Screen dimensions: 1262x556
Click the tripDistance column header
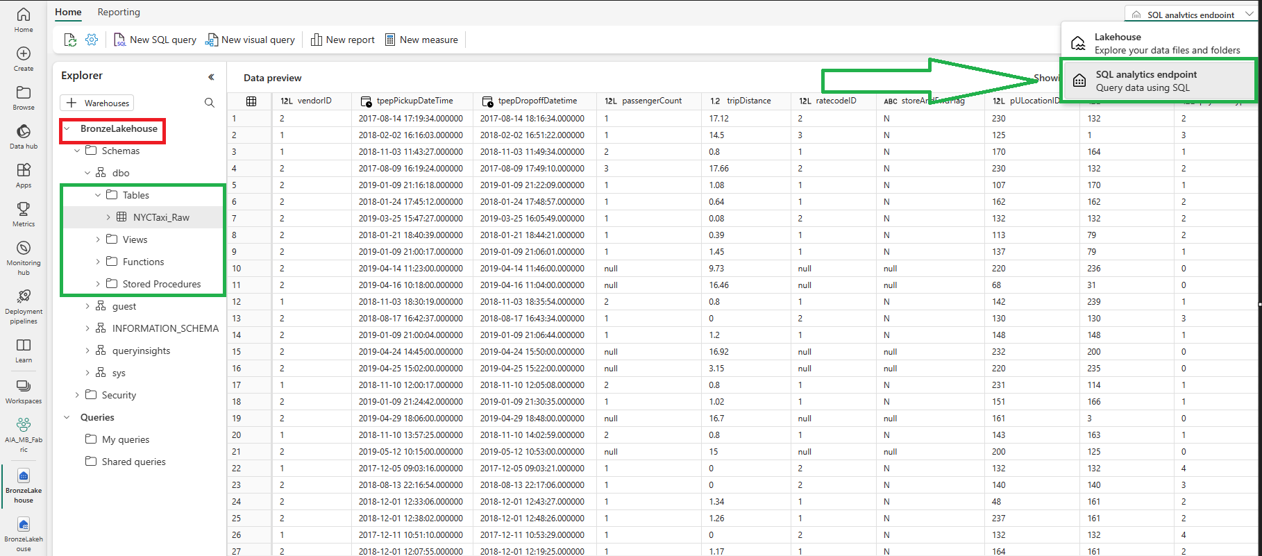point(746,101)
